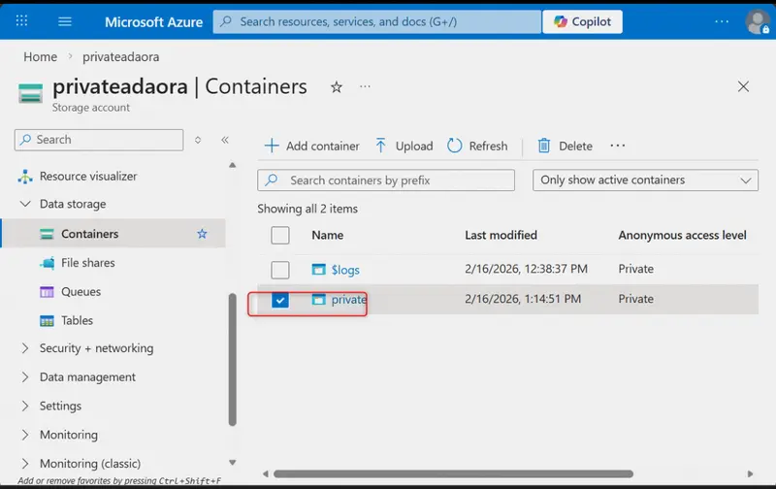Click Add container
The width and height of the screenshot is (776, 489).
pos(311,146)
